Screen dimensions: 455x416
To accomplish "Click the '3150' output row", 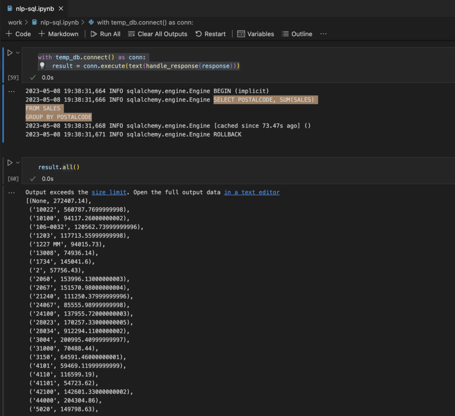I will (x=78, y=357).
